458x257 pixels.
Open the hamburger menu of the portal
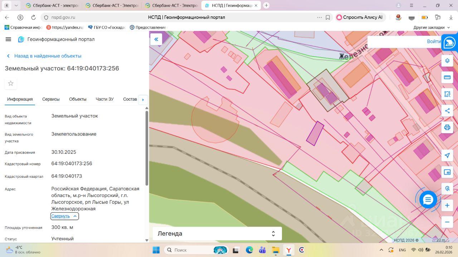click(x=9, y=39)
